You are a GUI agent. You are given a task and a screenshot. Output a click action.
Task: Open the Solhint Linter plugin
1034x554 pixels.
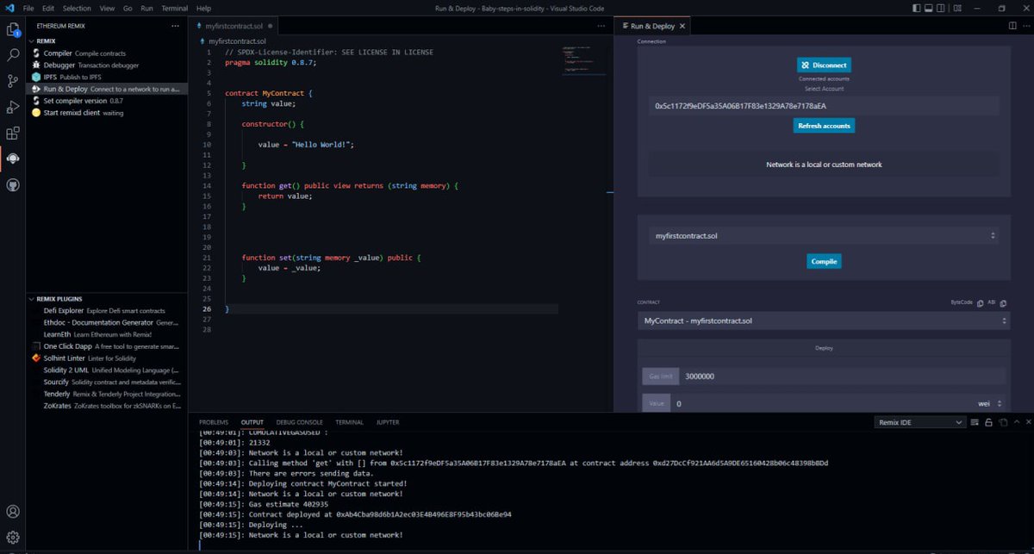(106, 358)
